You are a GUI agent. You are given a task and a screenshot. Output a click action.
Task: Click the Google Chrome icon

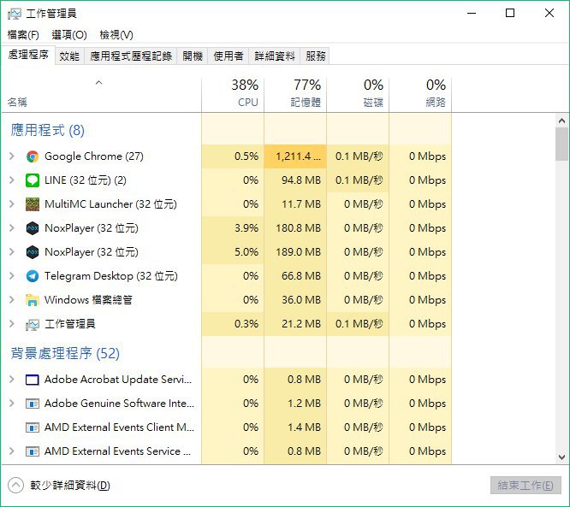tap(33, 156)
